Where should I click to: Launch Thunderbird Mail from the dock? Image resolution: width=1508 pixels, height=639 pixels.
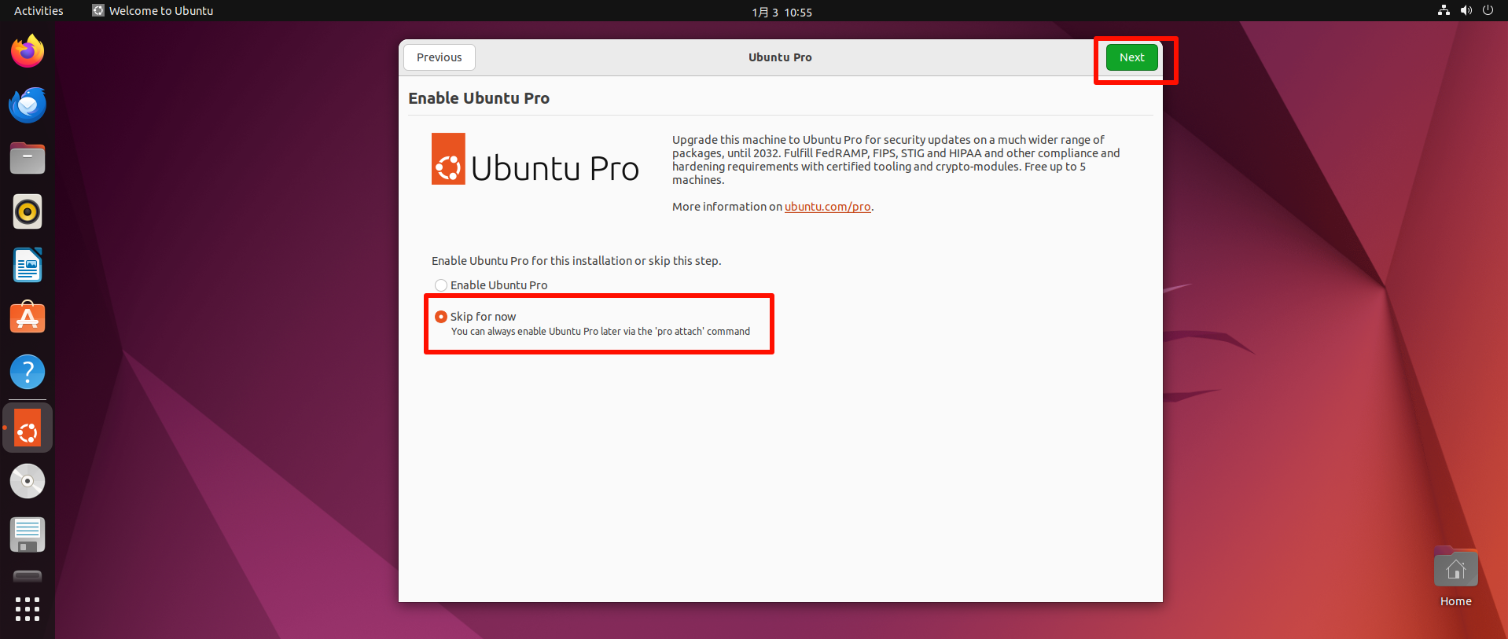28,105
